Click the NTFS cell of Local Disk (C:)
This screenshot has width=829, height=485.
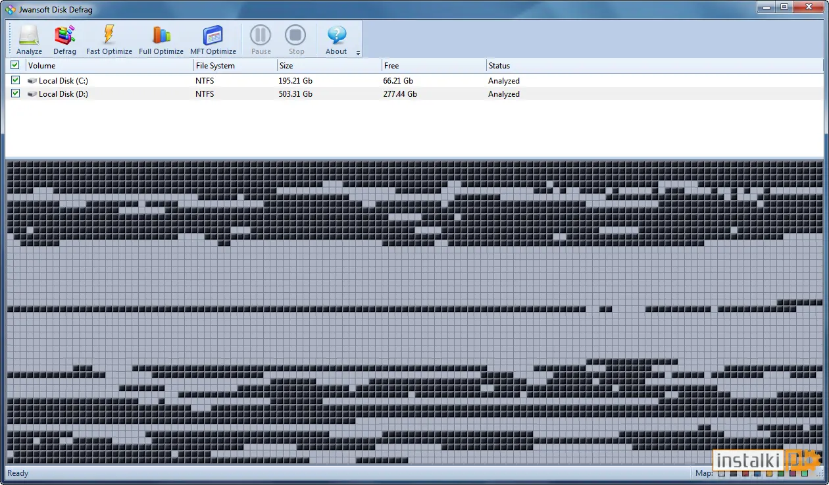(x=205, y=81)
